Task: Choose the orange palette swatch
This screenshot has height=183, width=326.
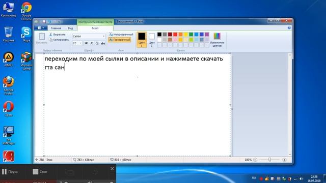Action: point(180,35)
